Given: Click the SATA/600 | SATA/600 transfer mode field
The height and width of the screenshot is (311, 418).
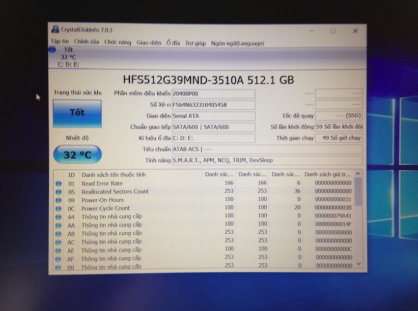Looking at the screenshot, I should 213,127.
